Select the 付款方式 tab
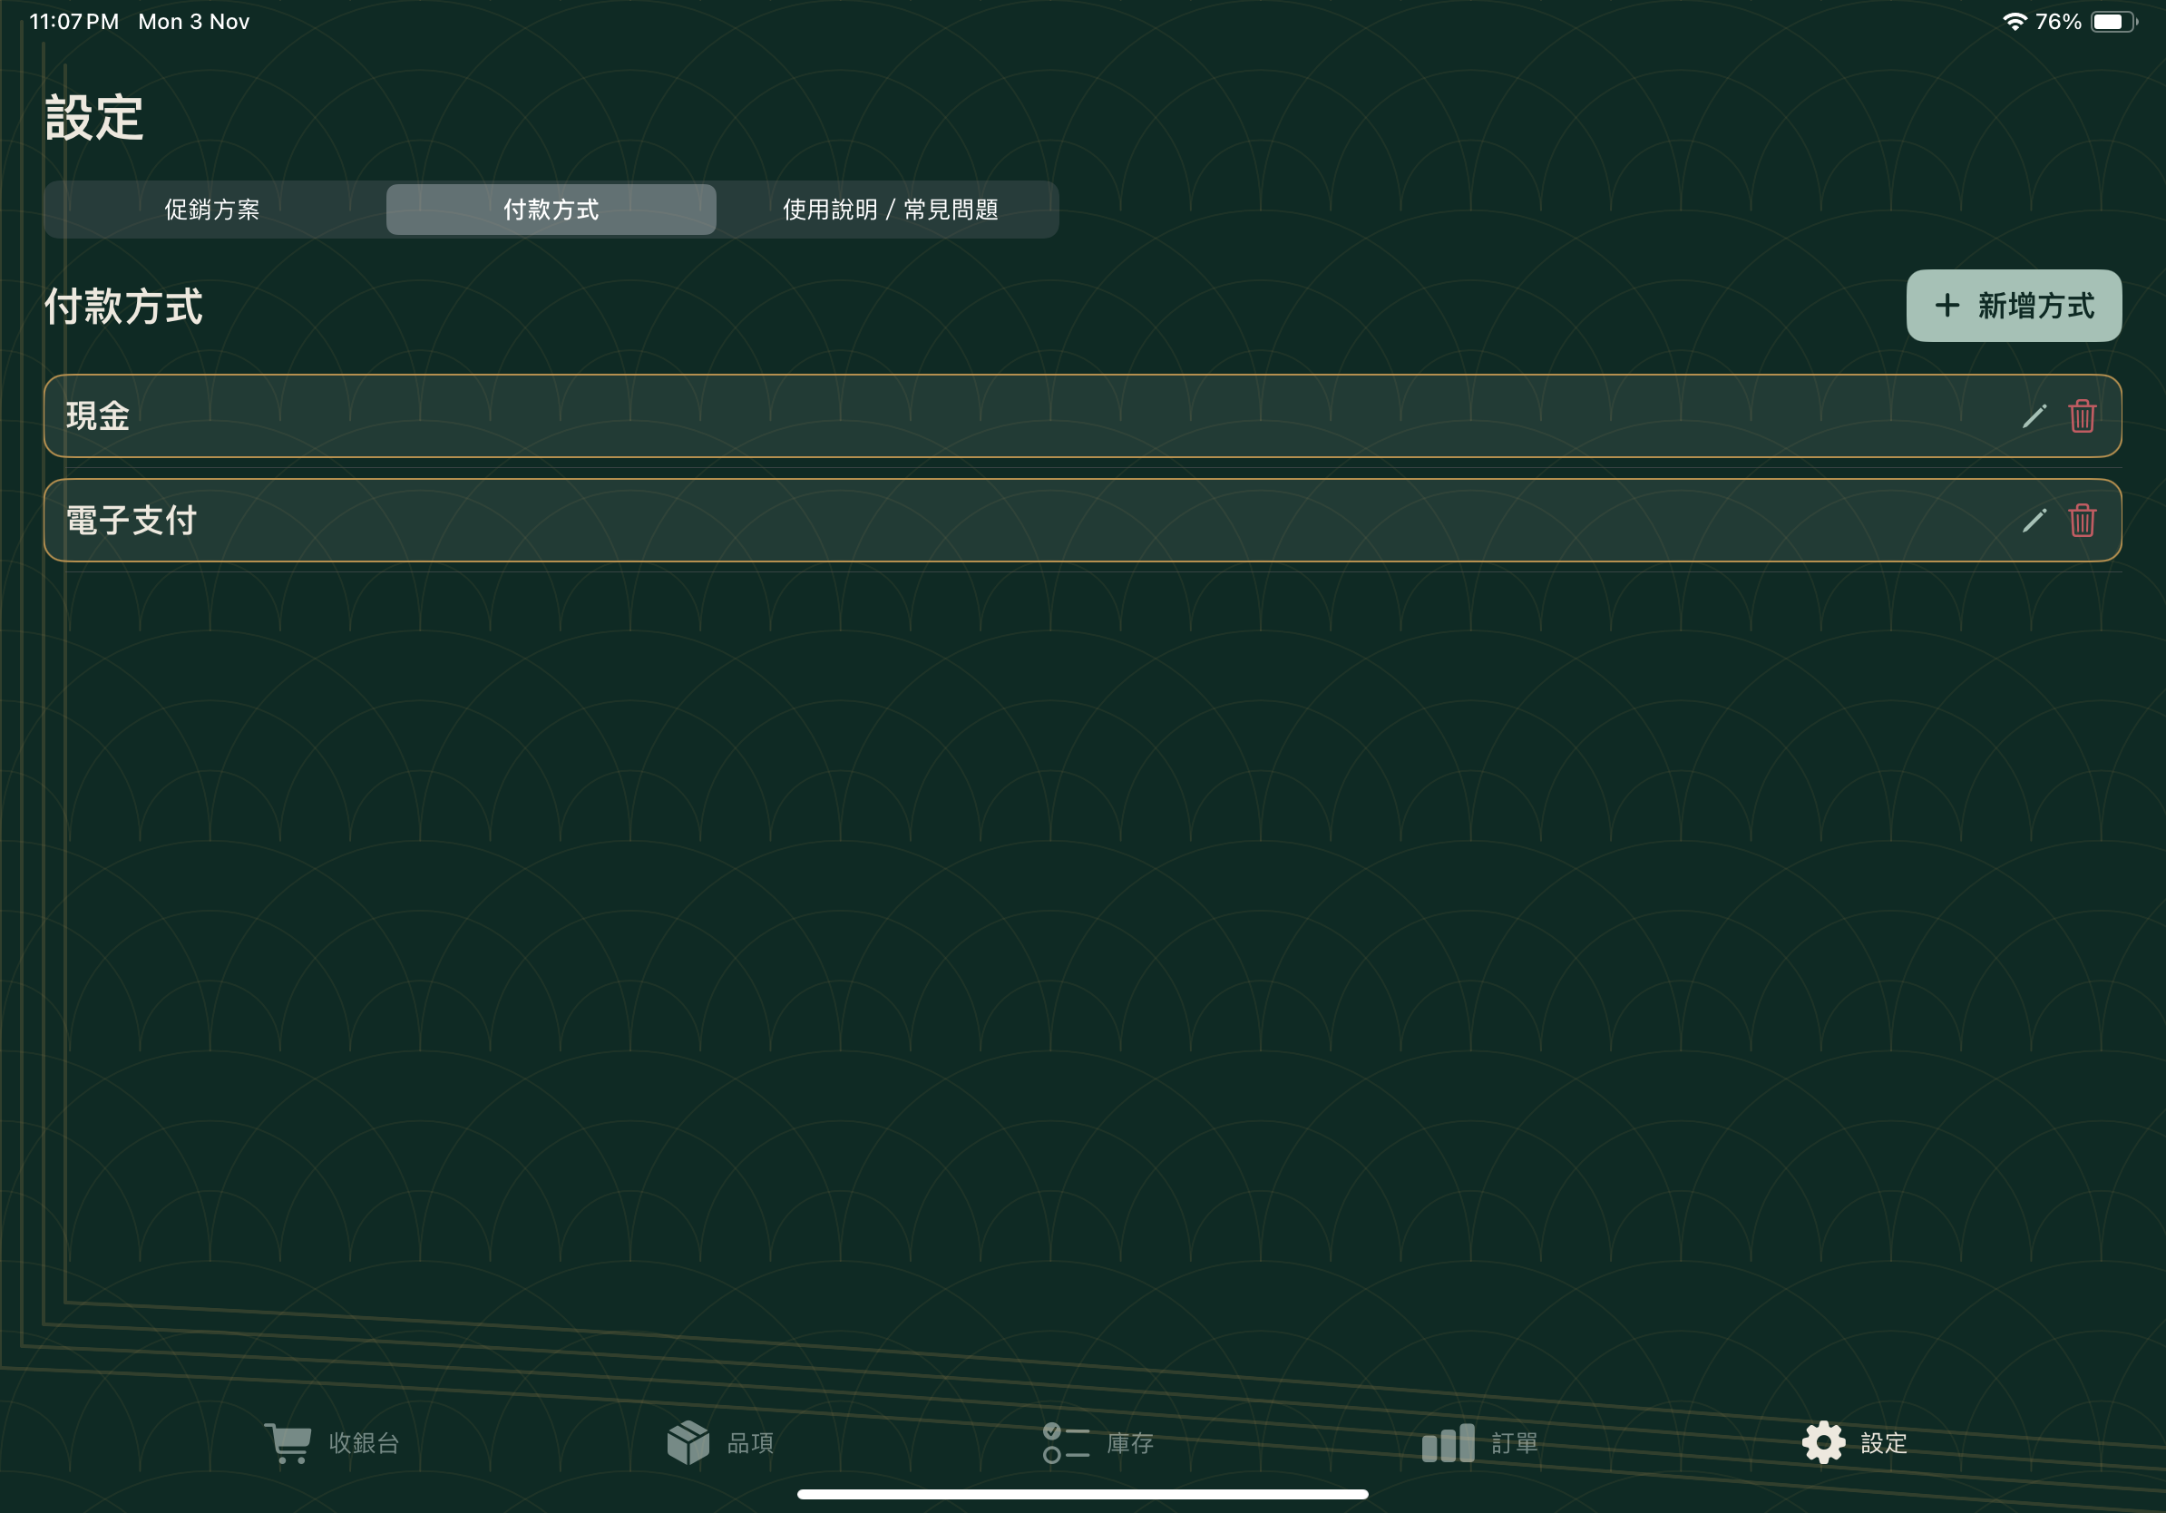Screen dimensions: 2166x1513 click(551, 210)
